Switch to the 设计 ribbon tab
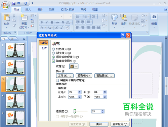168x127 pixels. coord(40,9)
